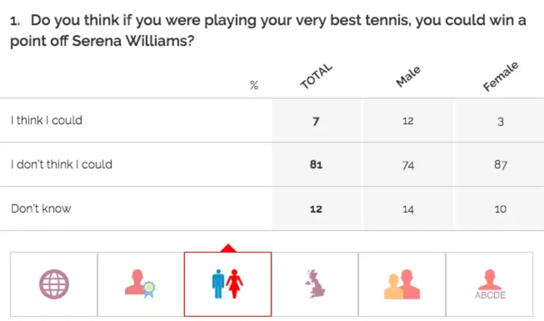
Task: Click the Male column header
Action: coord(408,77)
